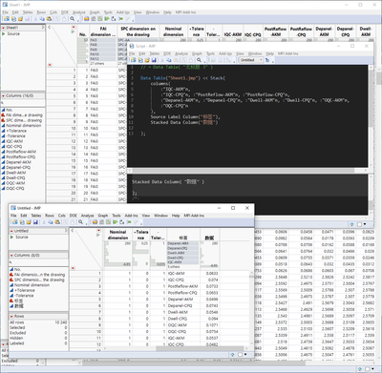This screenshot has height=373, width=382.
Task: Open column red triangle at top of Untitled grid corner
Action: point(98,231)
